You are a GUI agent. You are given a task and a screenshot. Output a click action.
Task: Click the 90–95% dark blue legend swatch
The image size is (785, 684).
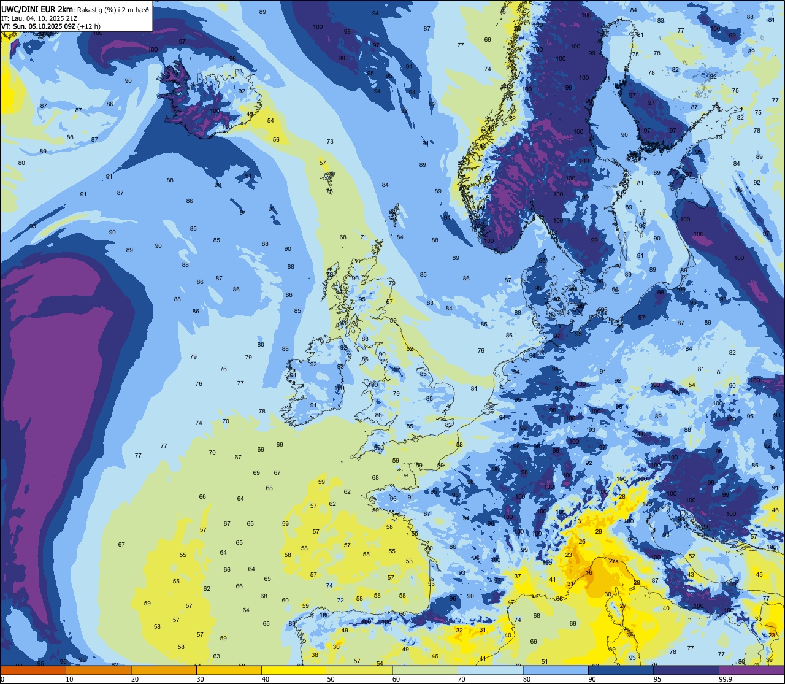point(621,670)
